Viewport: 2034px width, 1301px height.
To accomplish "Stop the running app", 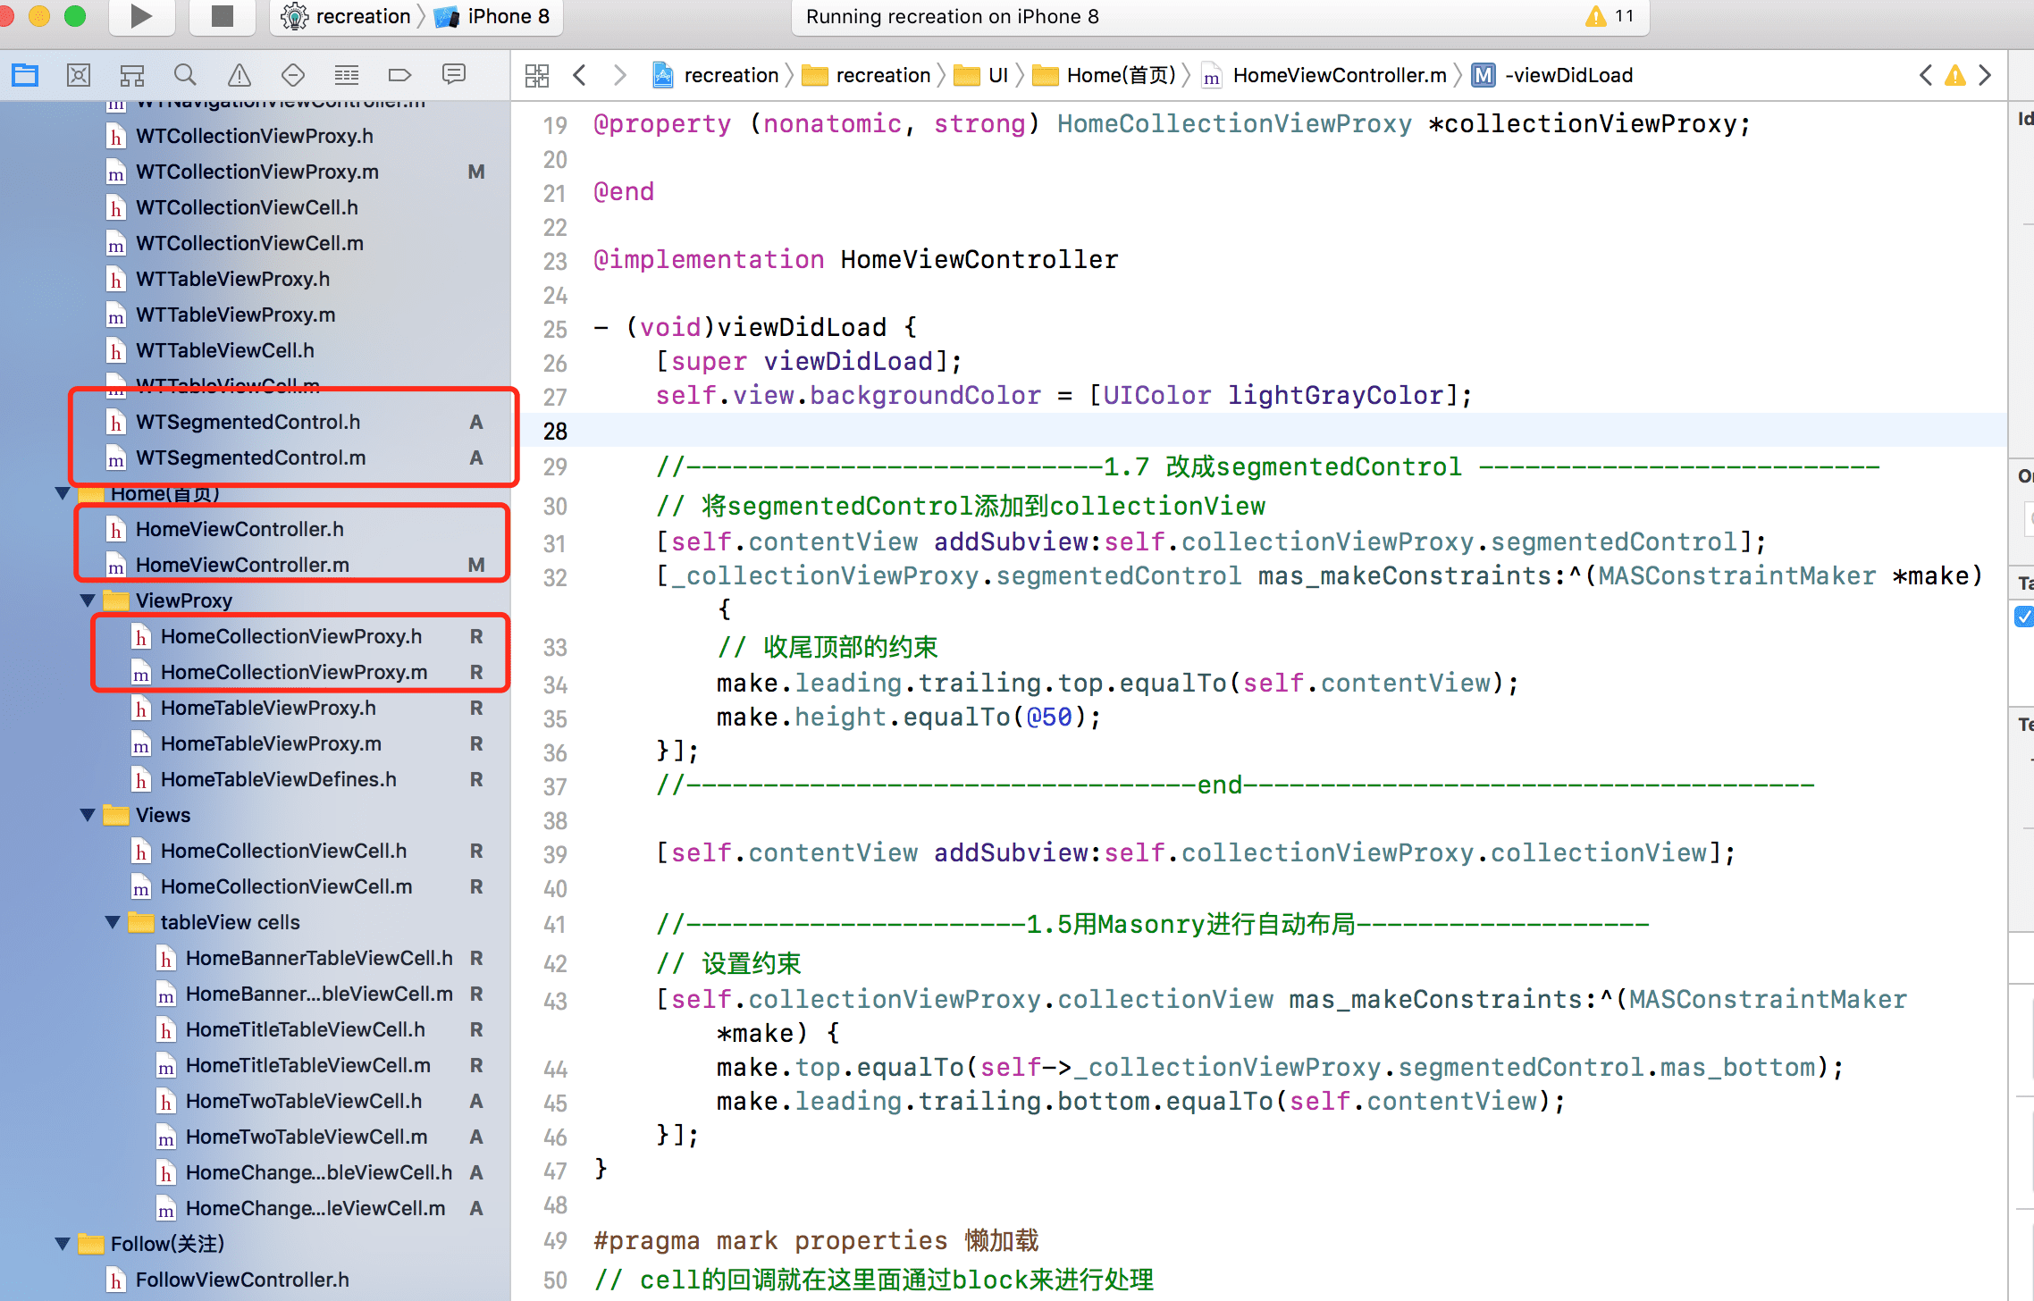I will pos(222,16).
